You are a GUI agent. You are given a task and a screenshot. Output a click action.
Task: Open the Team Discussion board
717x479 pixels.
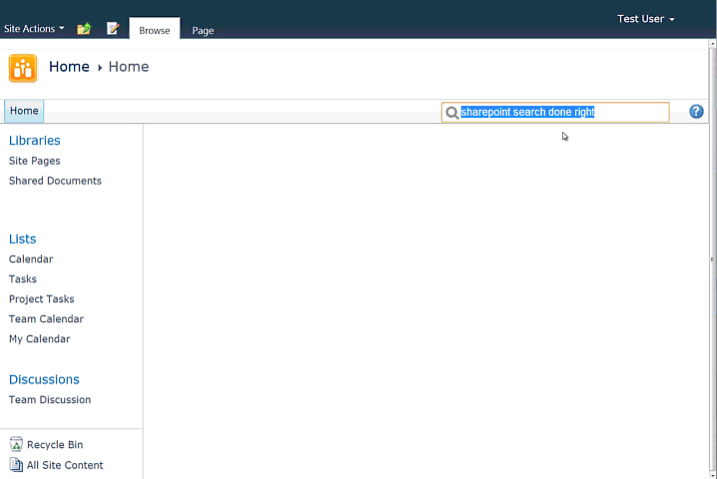(x=50, y=399)
